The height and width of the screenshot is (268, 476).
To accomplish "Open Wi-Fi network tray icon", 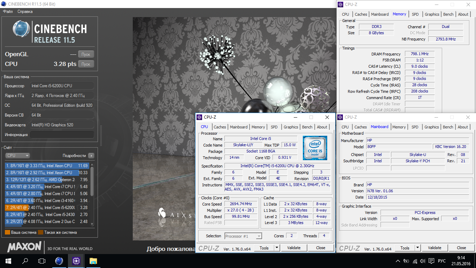I will (415, 261).
